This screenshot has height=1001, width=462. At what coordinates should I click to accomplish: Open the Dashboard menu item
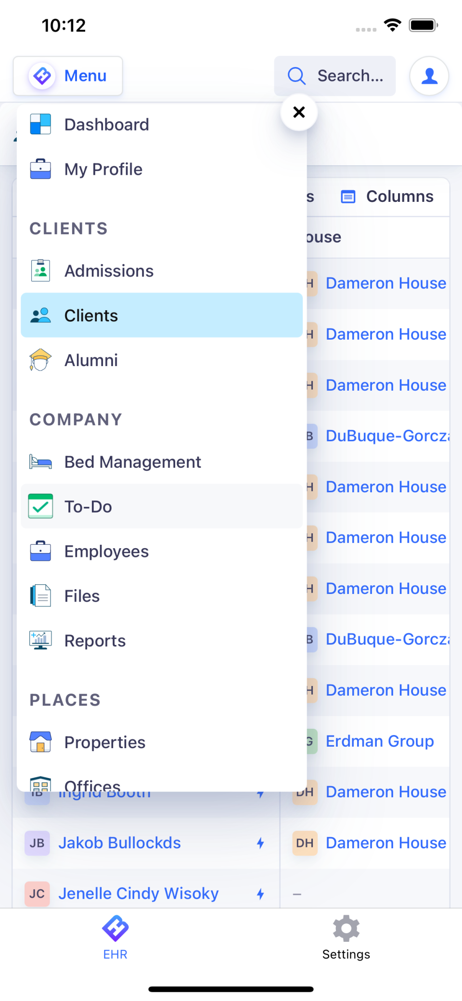tap(107, 124)
